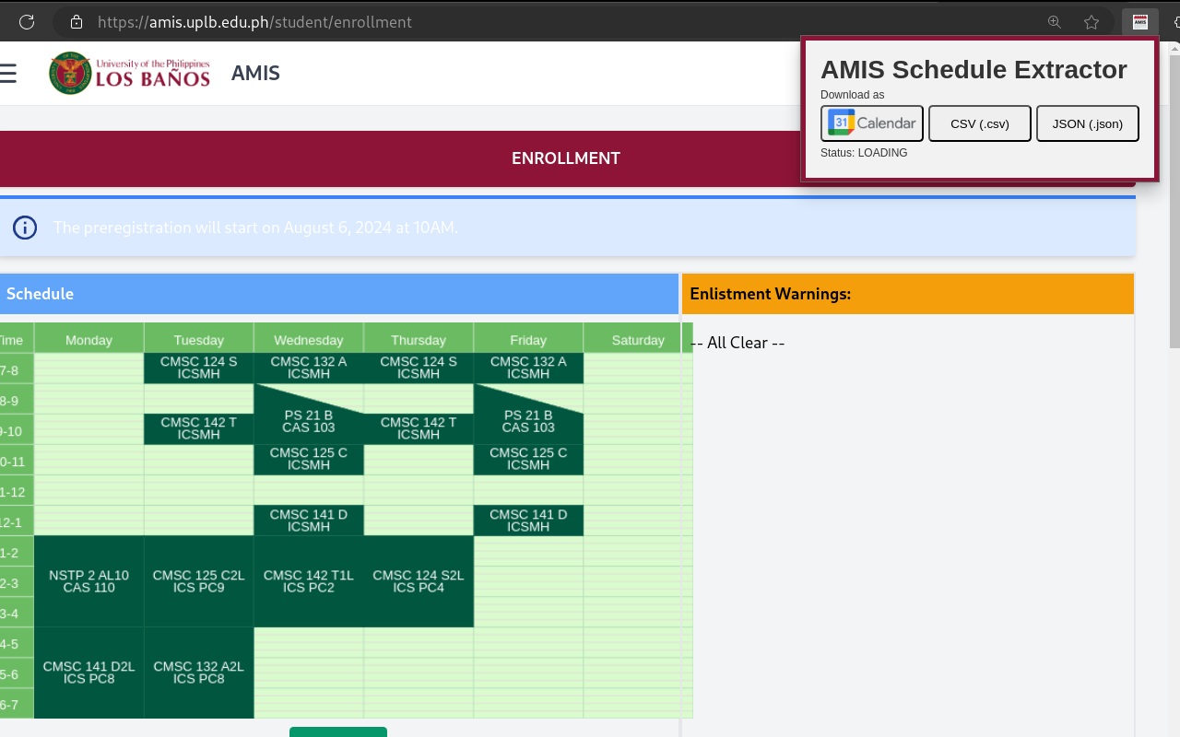Click the info icon on the preregistration notice
The width and height of the screenshot is (1180, 737).
(x=25, y=228)
